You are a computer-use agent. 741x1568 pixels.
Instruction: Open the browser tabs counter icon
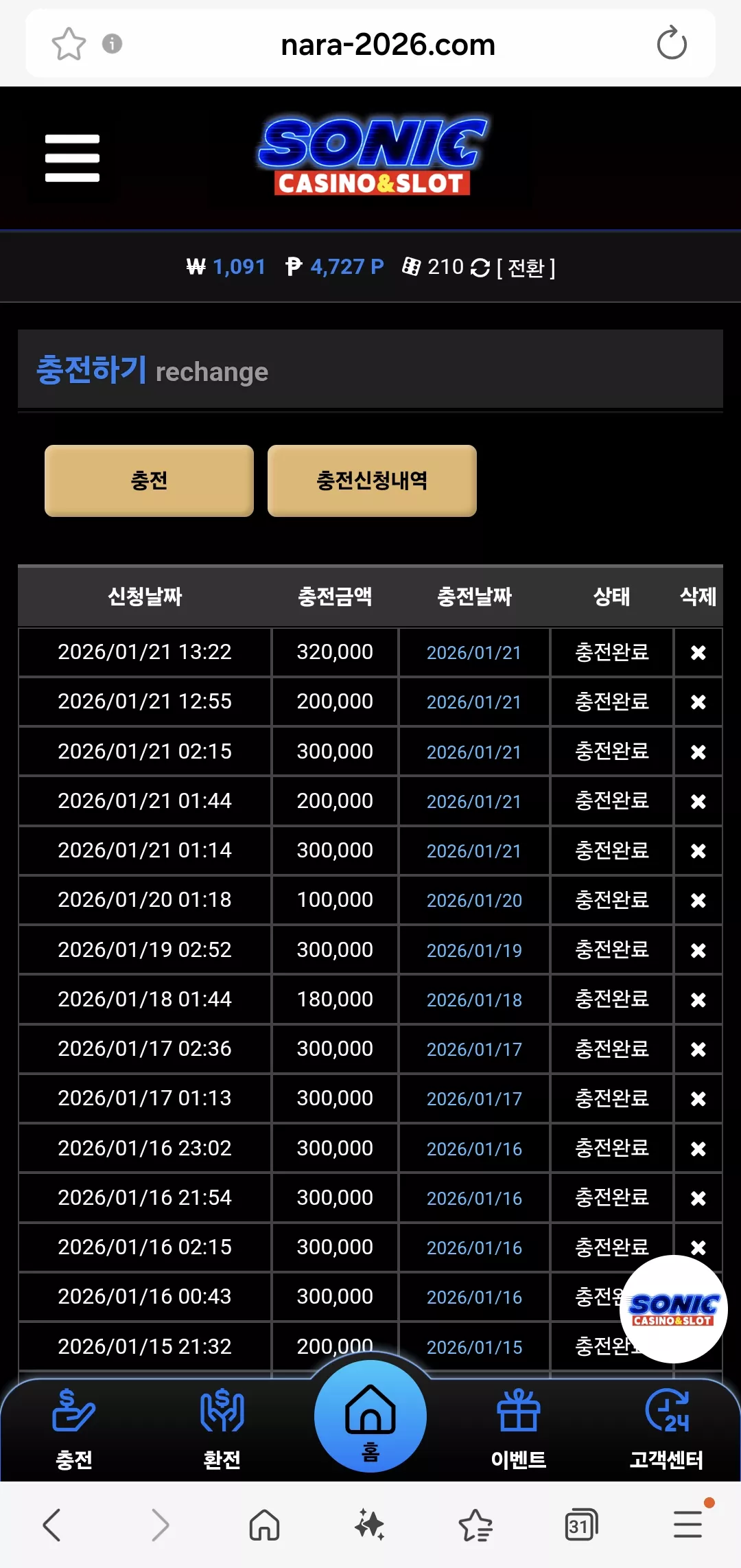click(x=581, y=1525)
